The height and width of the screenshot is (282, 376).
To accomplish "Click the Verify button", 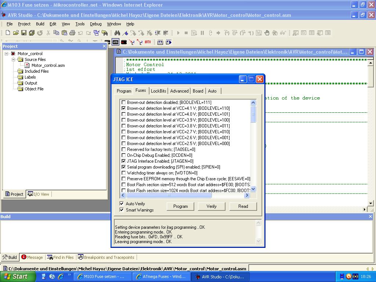I will pos(211,206).
